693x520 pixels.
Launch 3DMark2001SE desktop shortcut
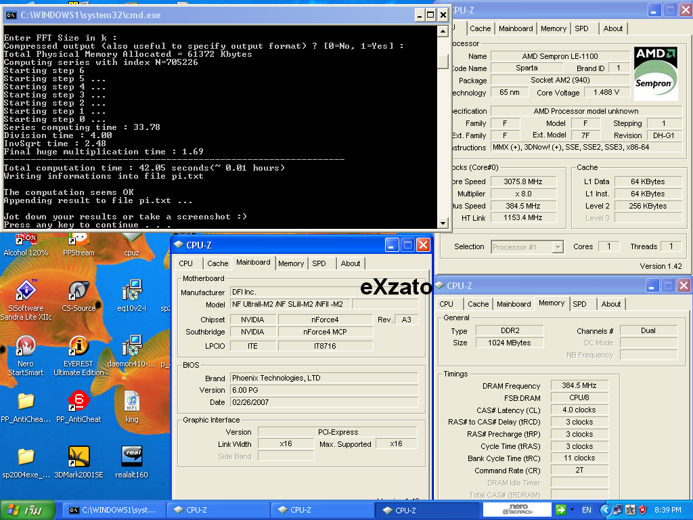pyautogui.click(x=79, y=462)
